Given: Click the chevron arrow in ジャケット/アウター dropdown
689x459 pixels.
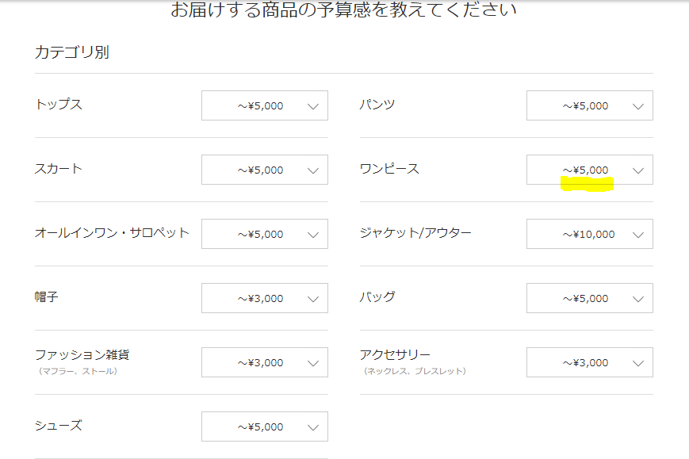Looking at the screenshot, I should (638, 235).
